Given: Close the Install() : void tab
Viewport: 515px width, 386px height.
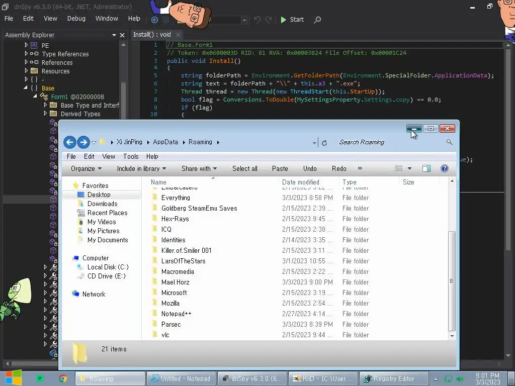Looking at the screenshot, I should pos(178,35).
